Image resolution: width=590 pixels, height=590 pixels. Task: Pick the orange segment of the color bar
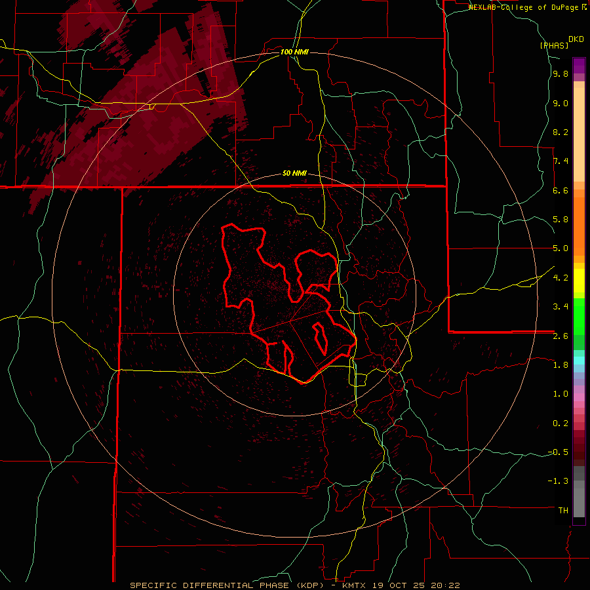[x=579, y=227]
